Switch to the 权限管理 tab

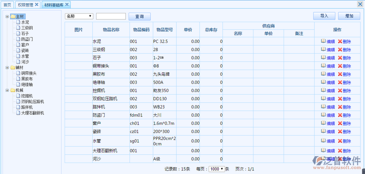click(25, 4)
